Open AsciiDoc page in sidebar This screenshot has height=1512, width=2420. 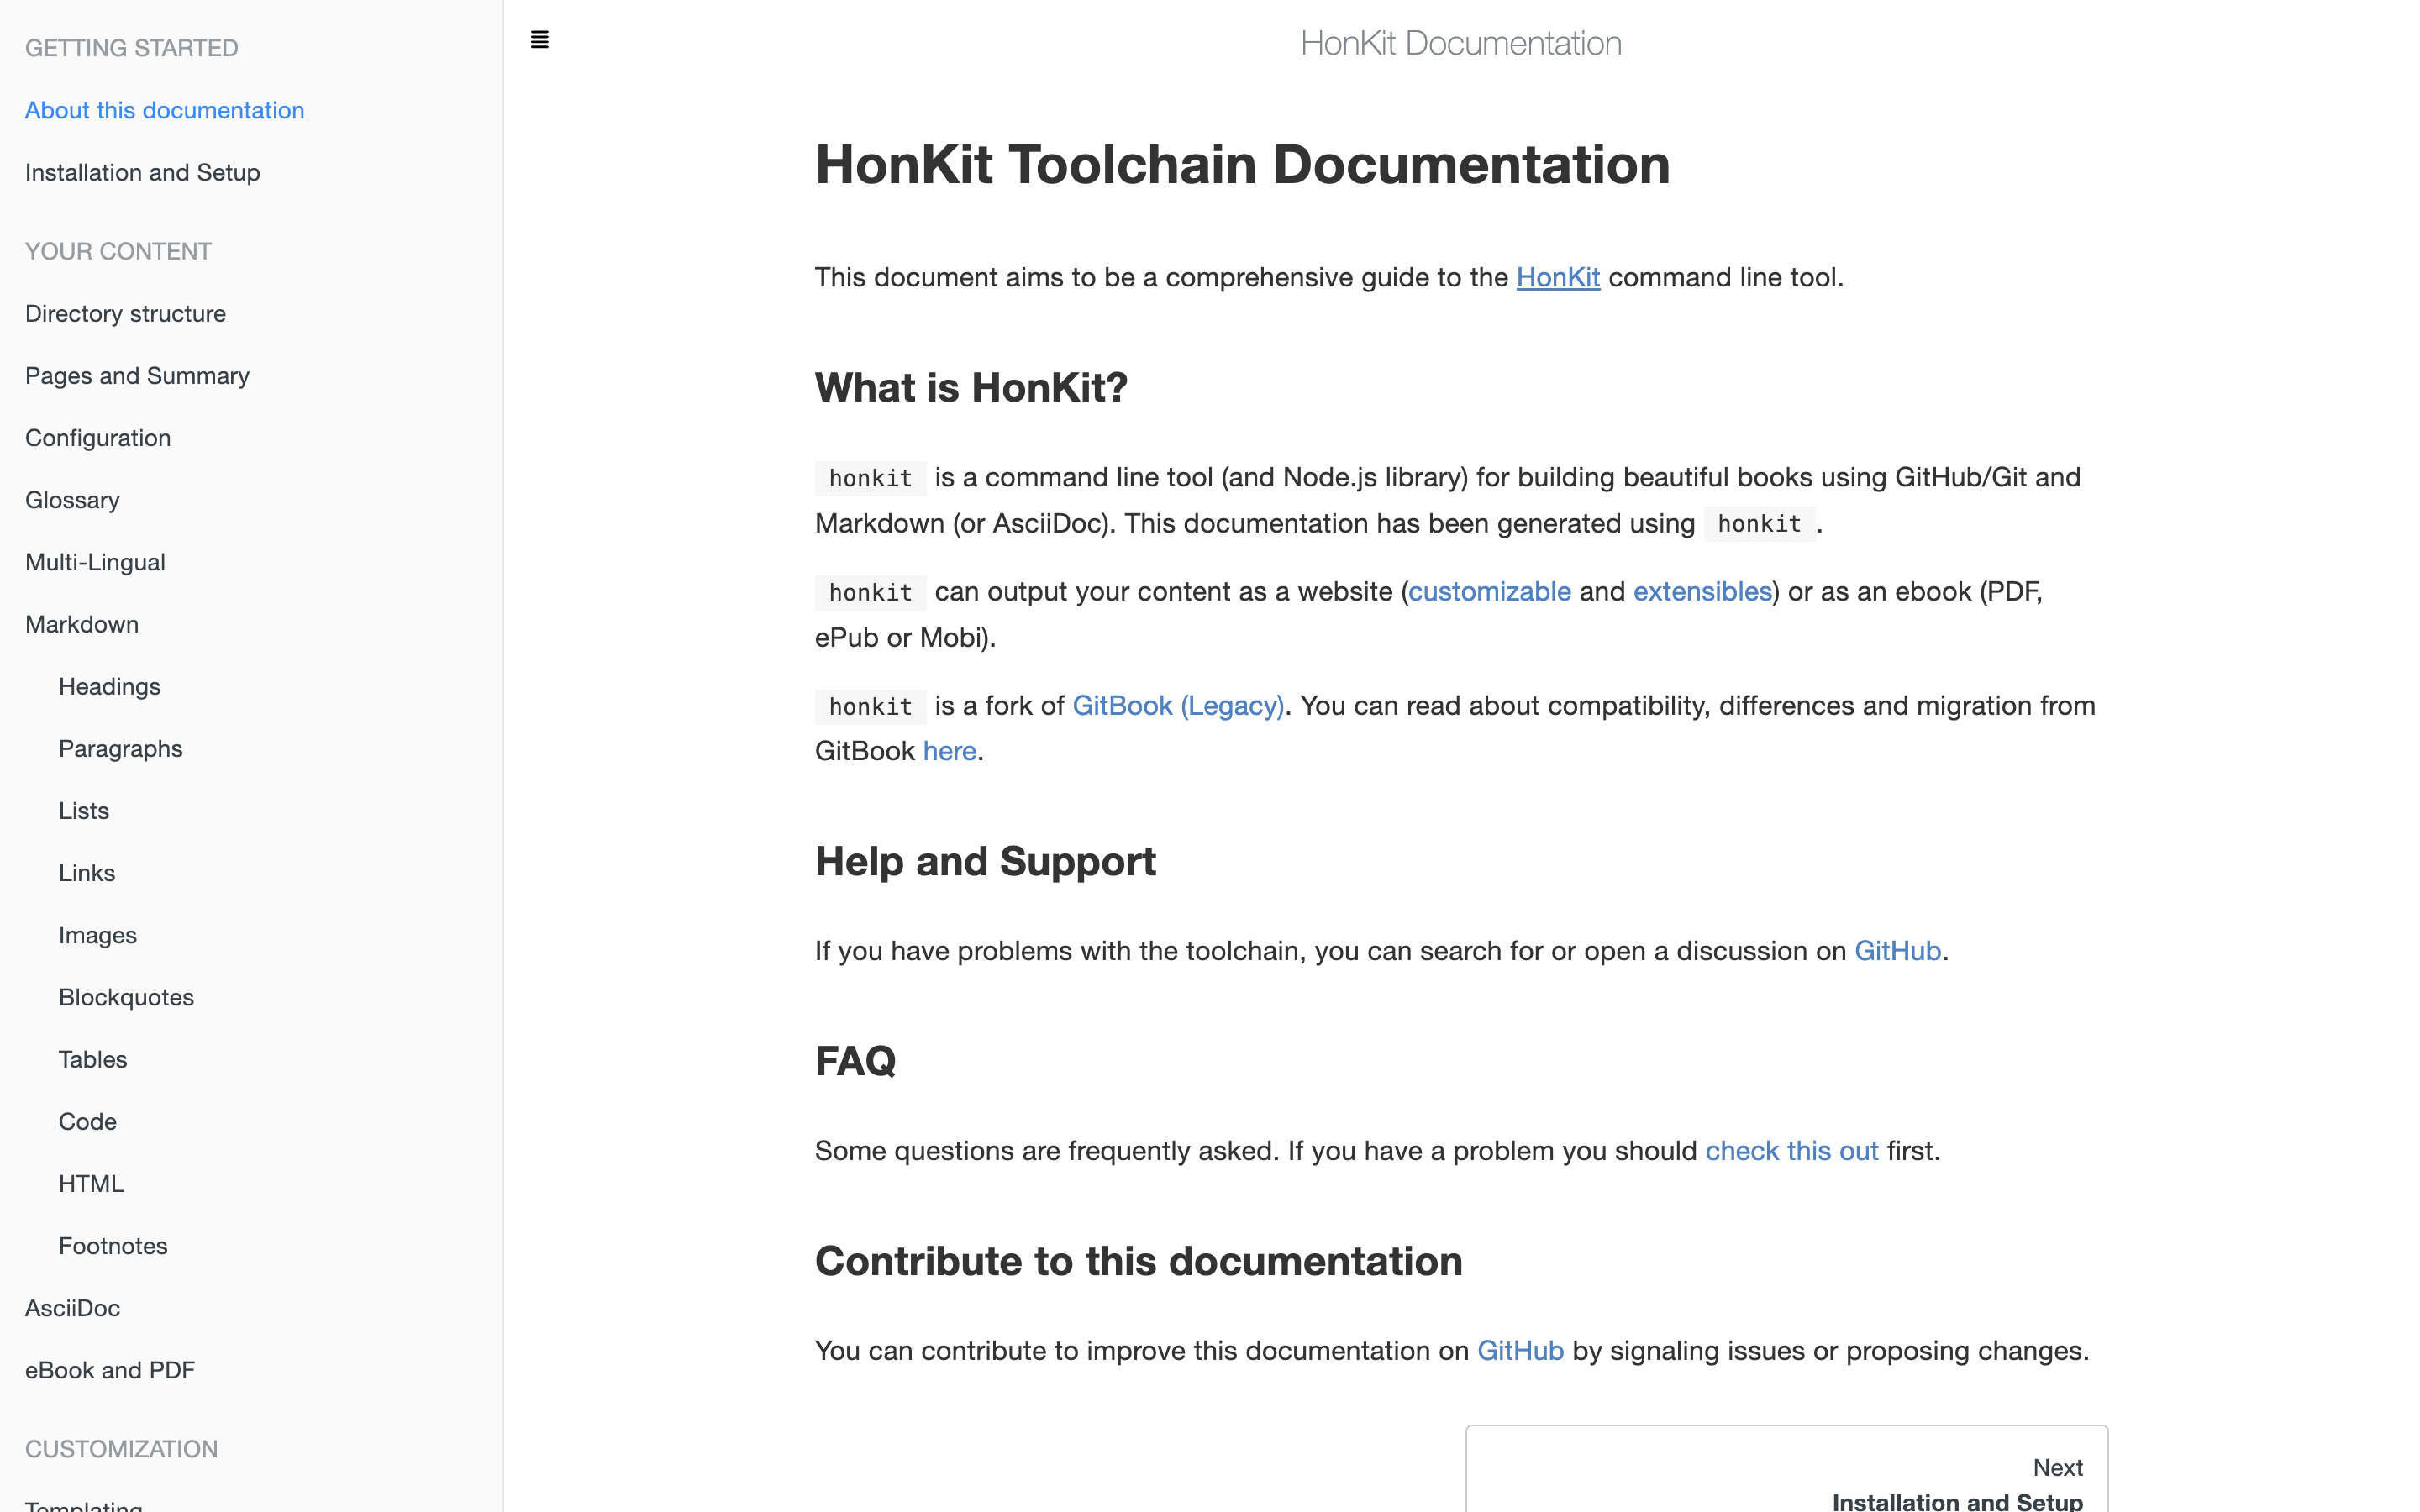[x=72, y=1307]
